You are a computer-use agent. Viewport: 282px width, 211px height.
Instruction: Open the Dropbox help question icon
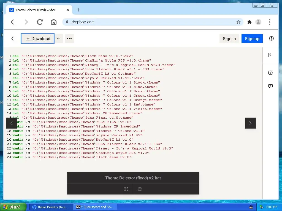coord(271,38)
